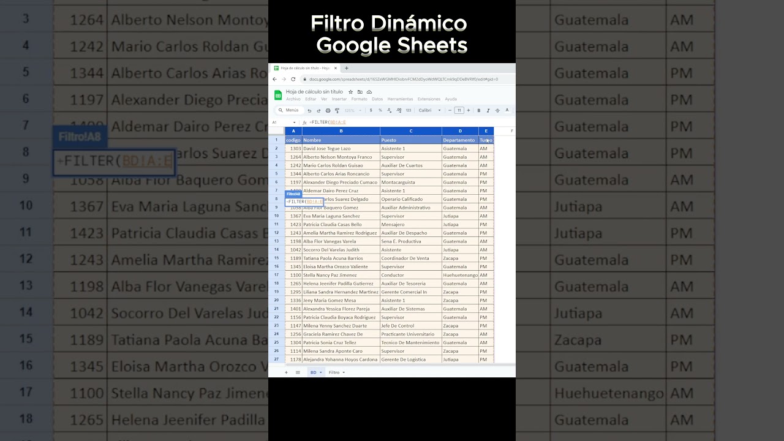
Task: Open the zoom 125% dropdown
Action: [352, 110]
